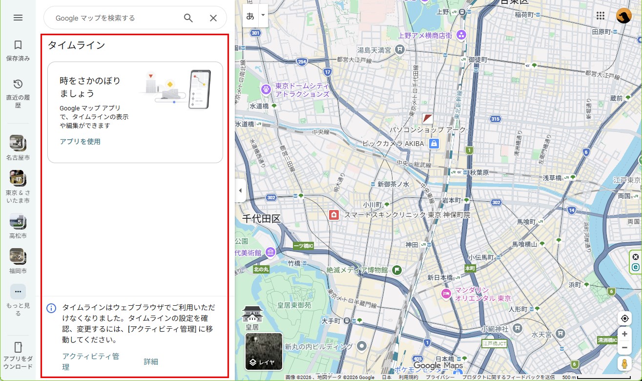Click the green e extension icon
This screenshot has width=642, height=381.
pos(635,267)
